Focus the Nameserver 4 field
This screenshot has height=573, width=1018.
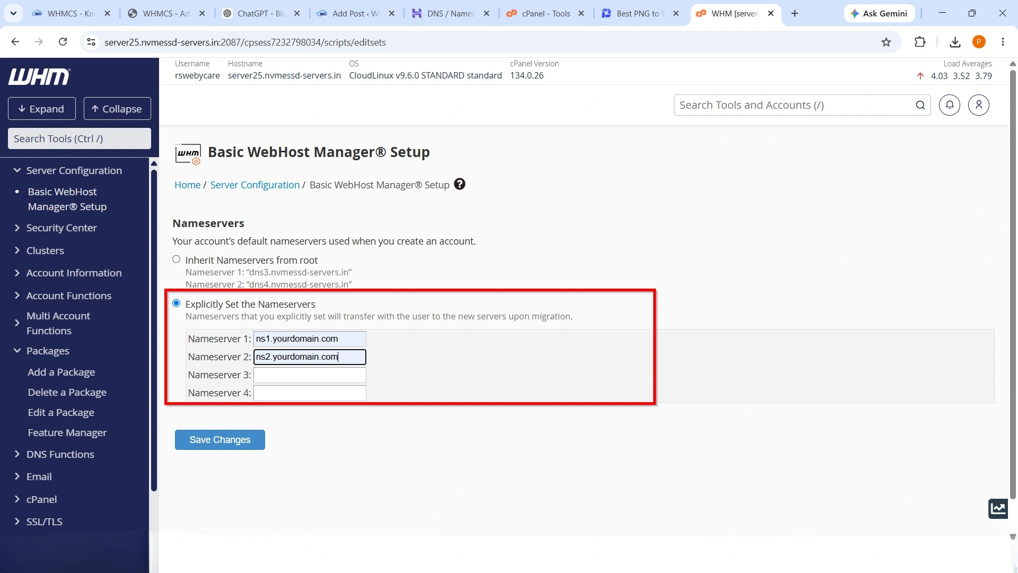(x=310, y=393)
